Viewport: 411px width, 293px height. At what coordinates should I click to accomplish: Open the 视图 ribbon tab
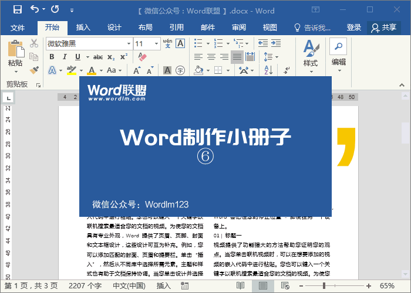pyautogui.click(x=270, y=27)
